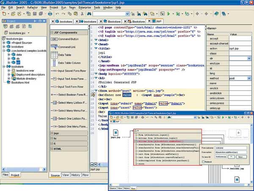The width and height of the screenshot is (254, 191).
Task: Click the Command Button component icon
Action: tap(54, 39)
